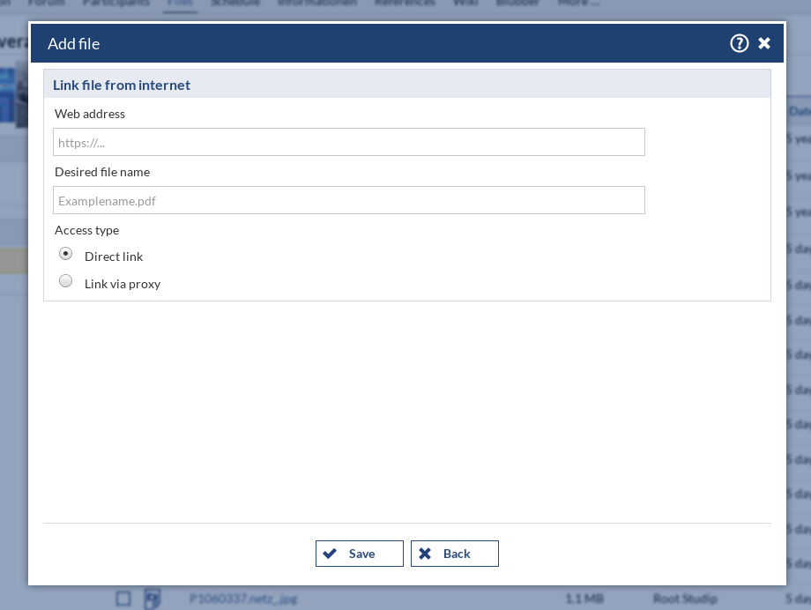Close the Add file dialog
811x610 pixels.
tap(764, 43)
